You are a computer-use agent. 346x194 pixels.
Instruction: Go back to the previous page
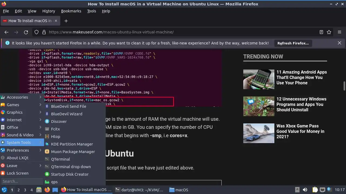[6, 32]
